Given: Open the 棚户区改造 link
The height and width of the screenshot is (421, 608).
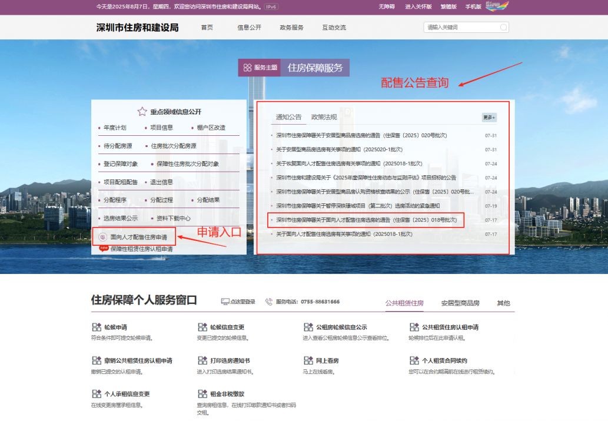Looking at the screenshot, I should coord(211,128).
